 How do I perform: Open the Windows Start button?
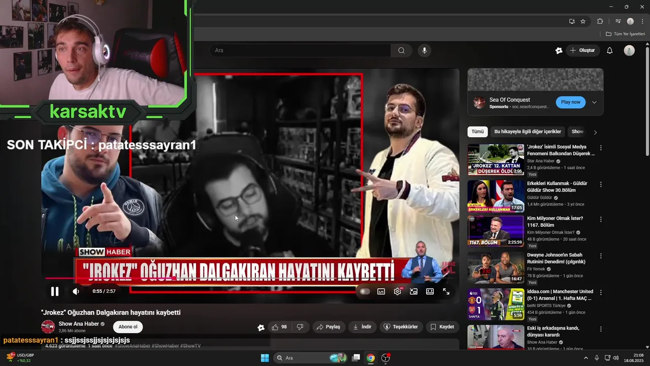[x=265, y=358]
